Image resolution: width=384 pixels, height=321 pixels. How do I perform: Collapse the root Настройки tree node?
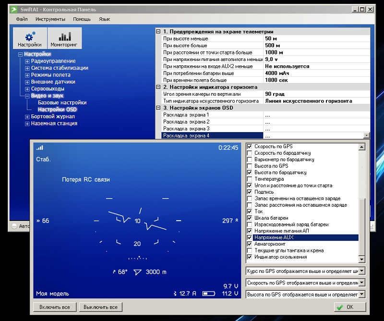click(20, 54)
